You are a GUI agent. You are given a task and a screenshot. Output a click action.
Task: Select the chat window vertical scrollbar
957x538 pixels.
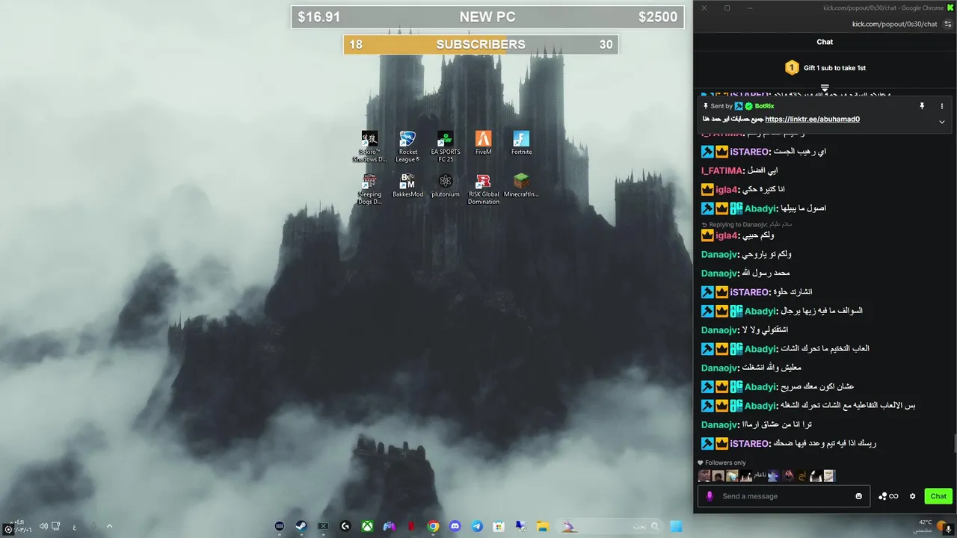tap(955, 442)
